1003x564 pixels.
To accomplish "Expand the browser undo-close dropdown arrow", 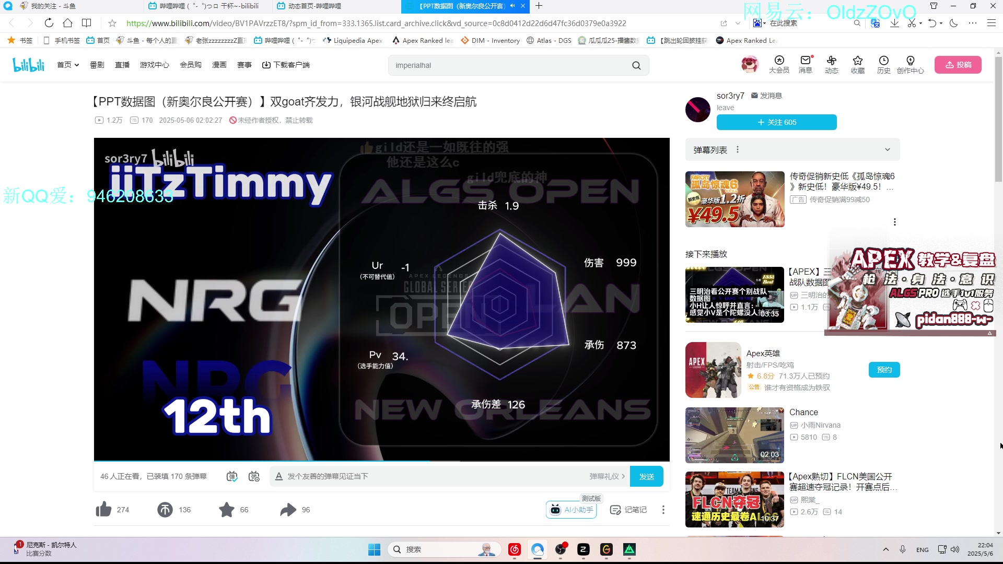I will click(x=941, y=23).
